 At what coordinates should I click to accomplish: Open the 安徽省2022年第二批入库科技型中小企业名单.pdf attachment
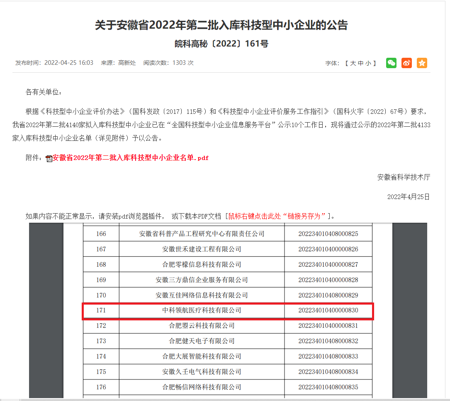tap(130, 158)
